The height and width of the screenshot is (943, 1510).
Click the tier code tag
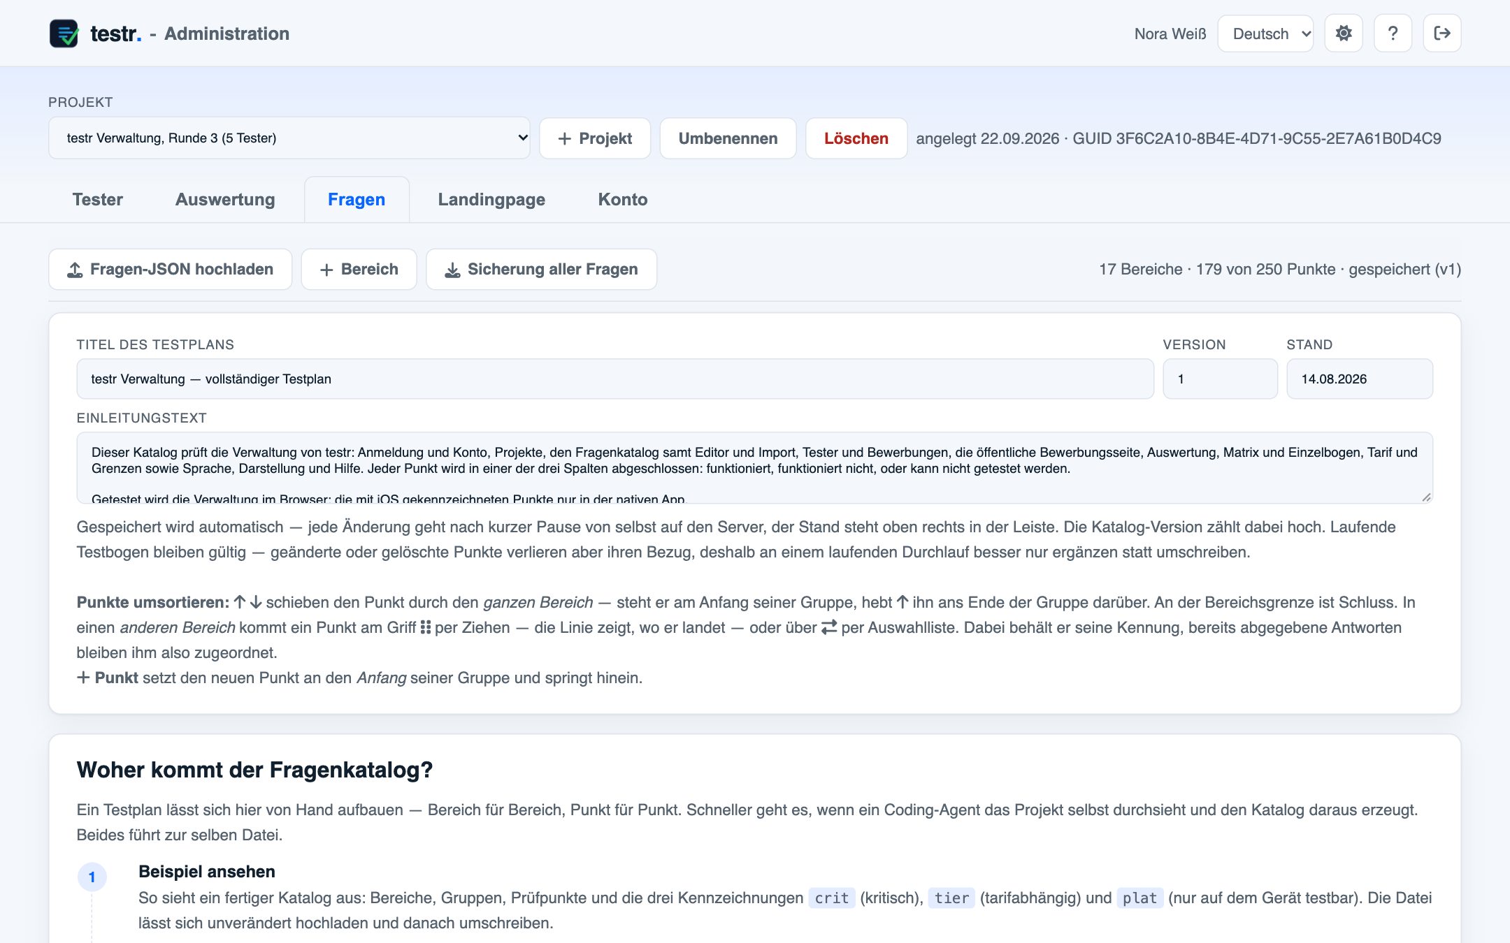coord(951,898)
